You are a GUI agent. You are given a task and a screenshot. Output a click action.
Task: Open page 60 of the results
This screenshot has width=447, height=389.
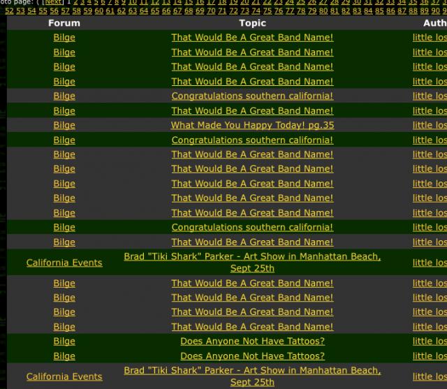click(99, 10)
